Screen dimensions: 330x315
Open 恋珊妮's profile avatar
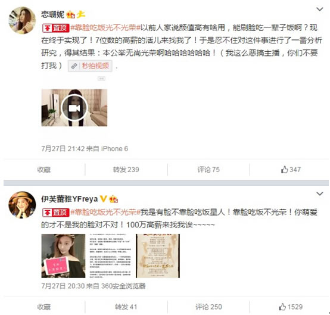pos(22,20)
